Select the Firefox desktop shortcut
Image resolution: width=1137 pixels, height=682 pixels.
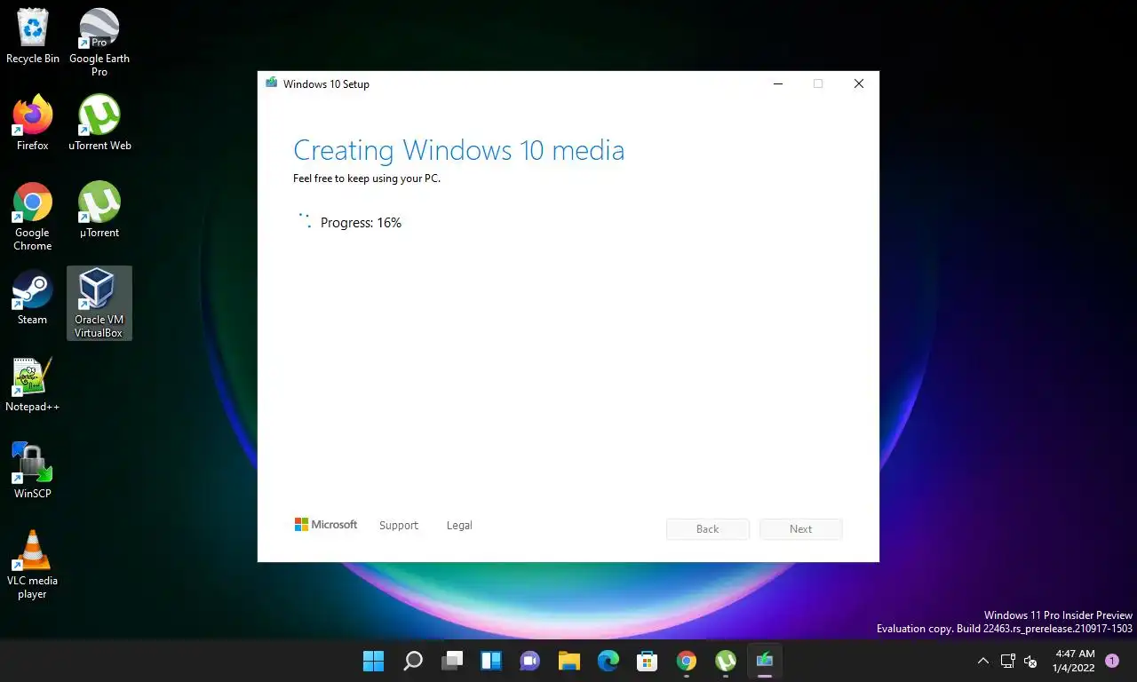tap(33, 123)
